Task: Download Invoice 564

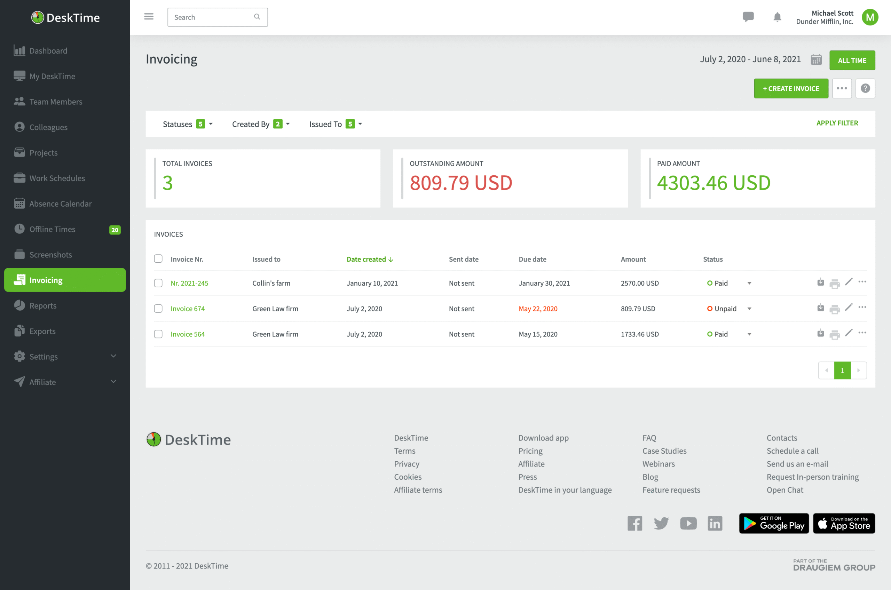Action: point(821,333)
